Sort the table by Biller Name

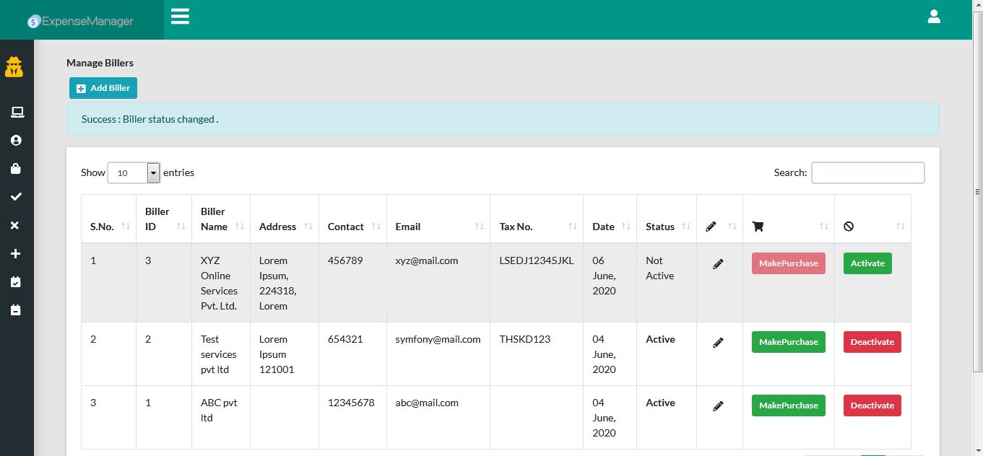(x=214, y=219)
